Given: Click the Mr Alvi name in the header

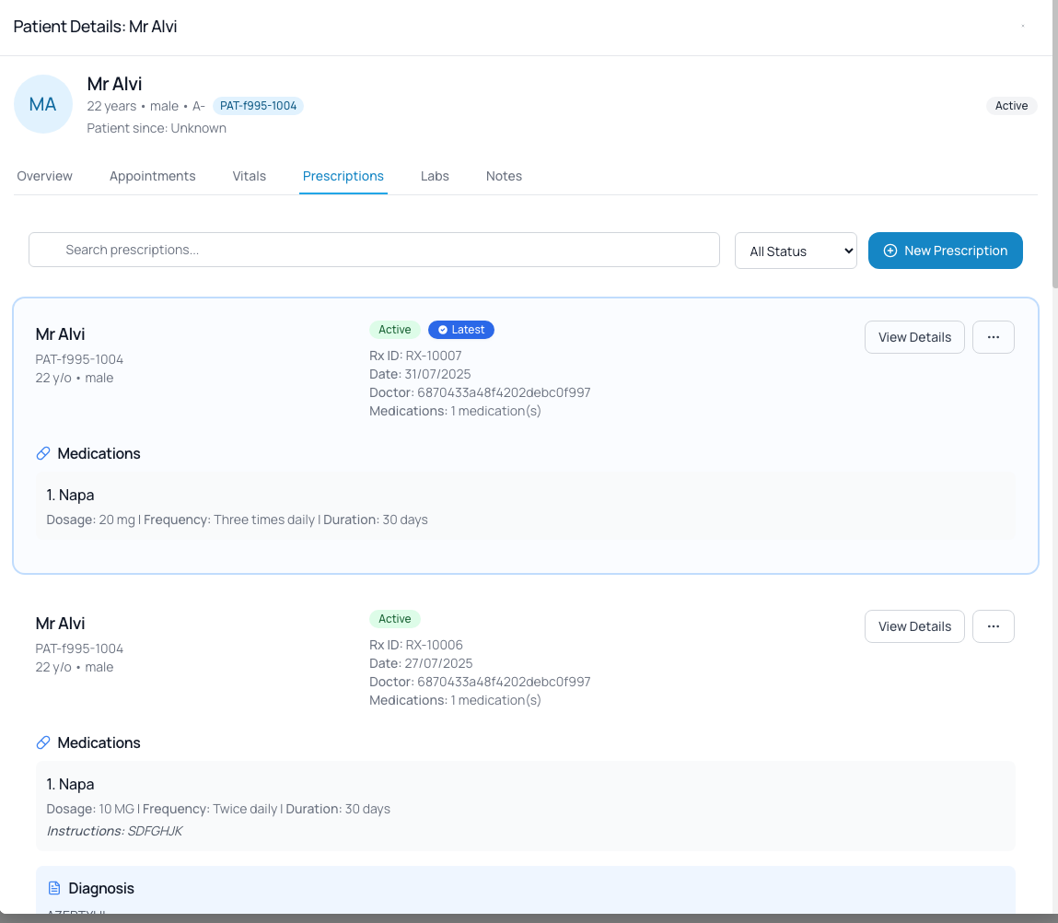Looking at the screenshot, I should pyautogui.click(x=114, y=85).
